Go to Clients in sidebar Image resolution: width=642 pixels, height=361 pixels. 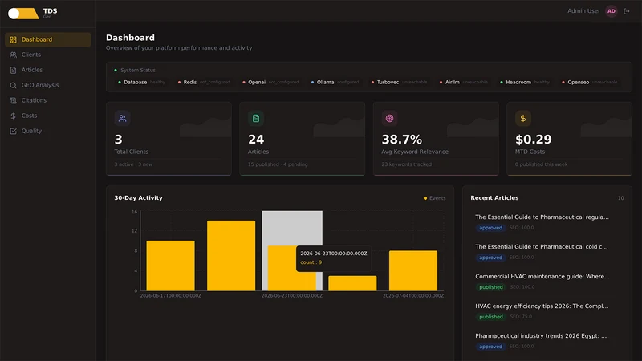pos(48,55)
